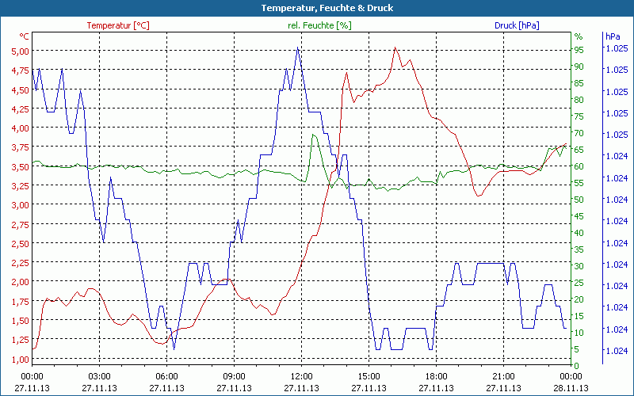The width and height of the screenshot is (634, 396).
Task: Click temperature axis value 2,25
Action: pos(21,263)
